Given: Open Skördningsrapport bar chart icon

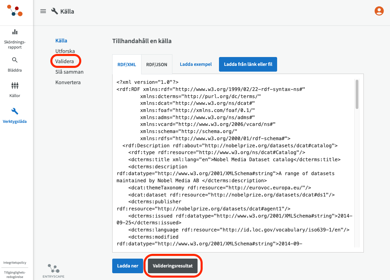Looking at the screenshot, I should tap(15, 32).
